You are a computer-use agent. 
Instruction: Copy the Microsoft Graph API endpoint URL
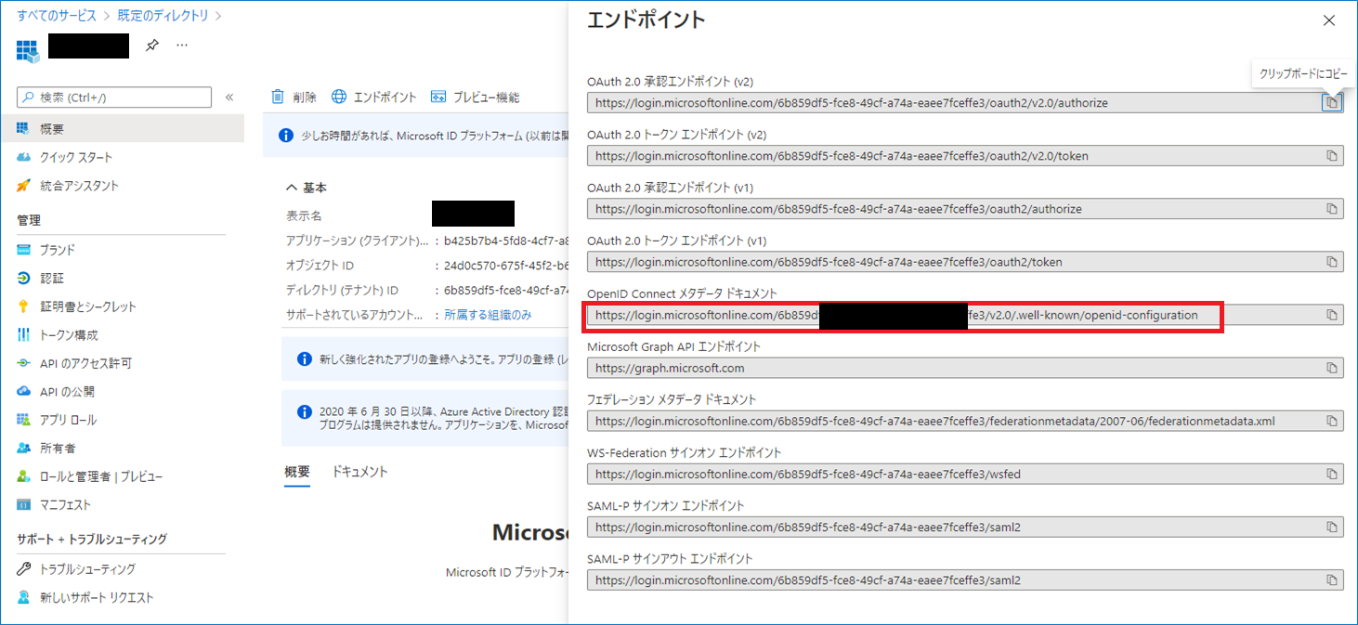[1331, 368]
